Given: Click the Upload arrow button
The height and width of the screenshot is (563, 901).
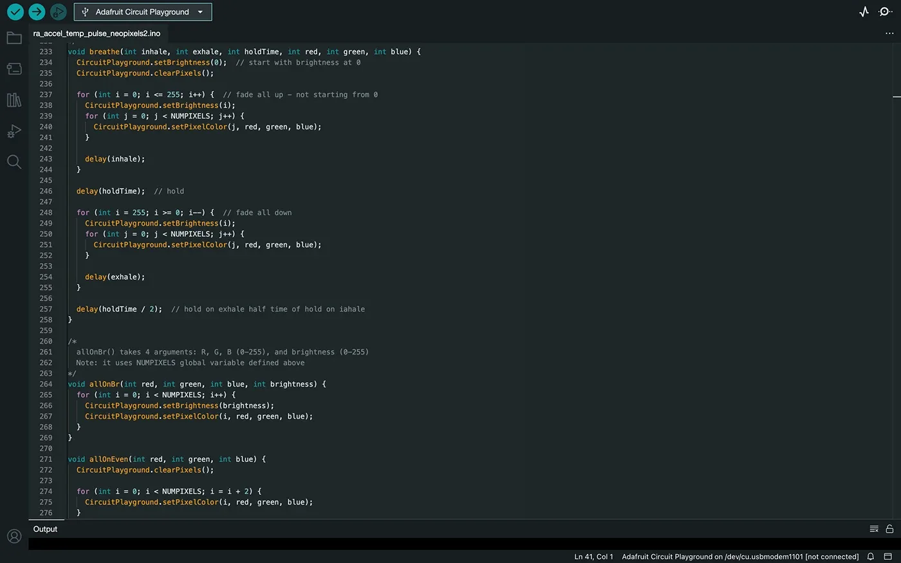Looking at the screenshot, I should (x=37, y=12).
